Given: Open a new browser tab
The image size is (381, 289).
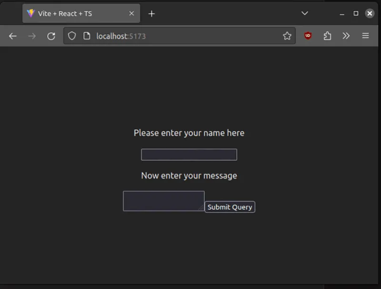Looking at the screenshot, I should tap(151, 13).
